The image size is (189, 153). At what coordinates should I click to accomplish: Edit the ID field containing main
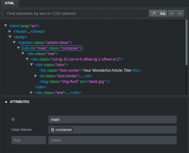[112, 120]
